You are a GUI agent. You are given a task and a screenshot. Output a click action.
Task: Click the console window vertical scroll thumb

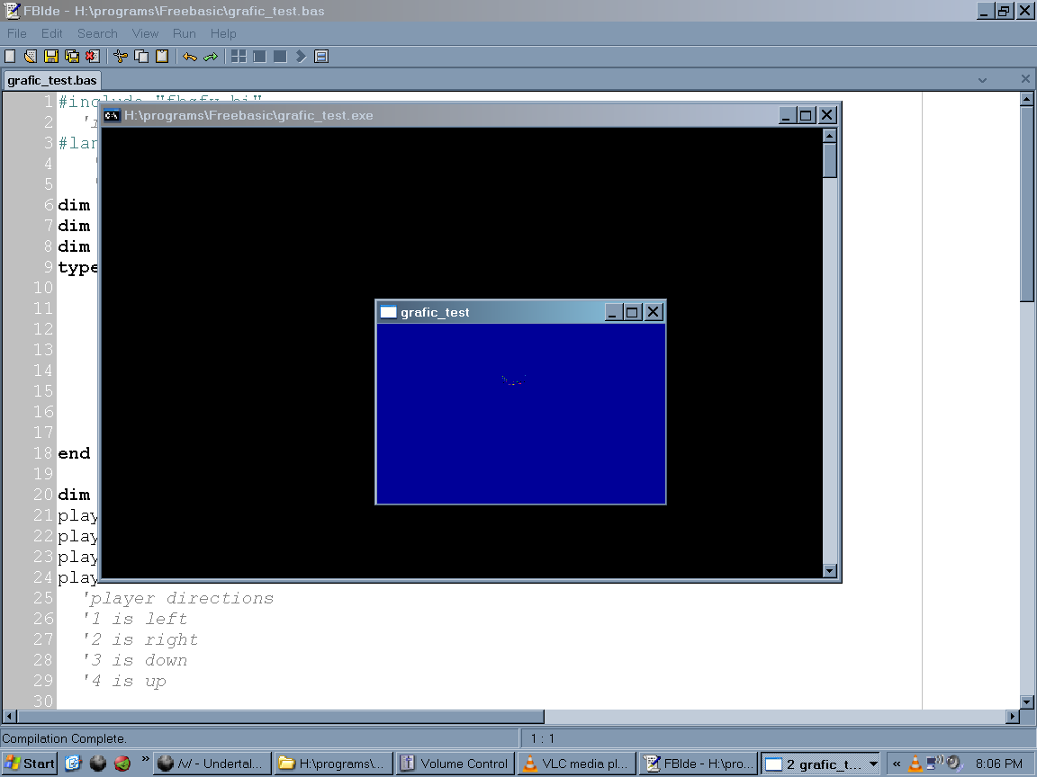coord(830,160)
